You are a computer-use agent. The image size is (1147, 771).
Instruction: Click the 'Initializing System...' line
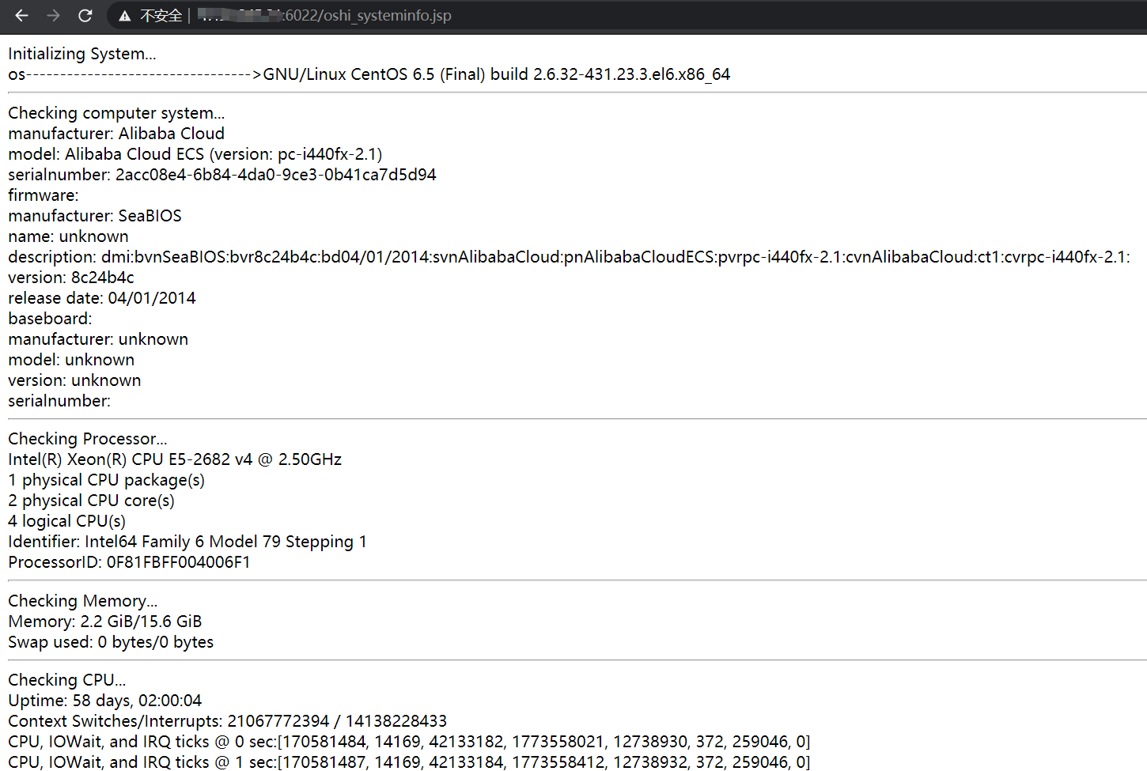pyautogui.click(x=82, y=54)
